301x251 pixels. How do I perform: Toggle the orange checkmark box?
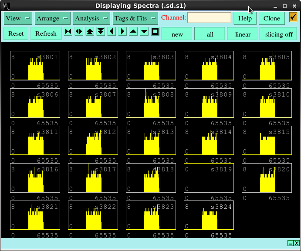[x=293, y=17]
